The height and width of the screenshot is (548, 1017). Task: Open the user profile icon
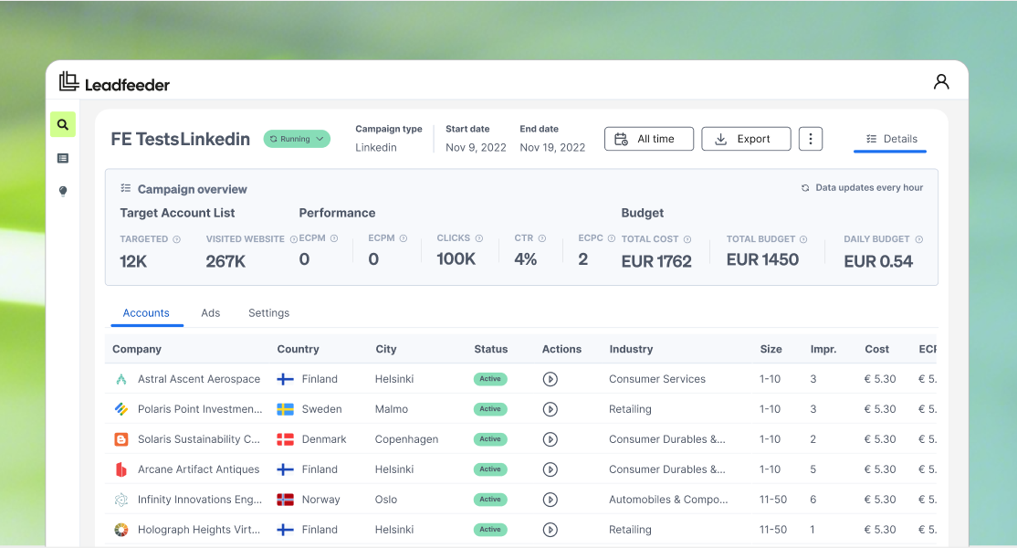pyautogui.click(x=941, y=81)
